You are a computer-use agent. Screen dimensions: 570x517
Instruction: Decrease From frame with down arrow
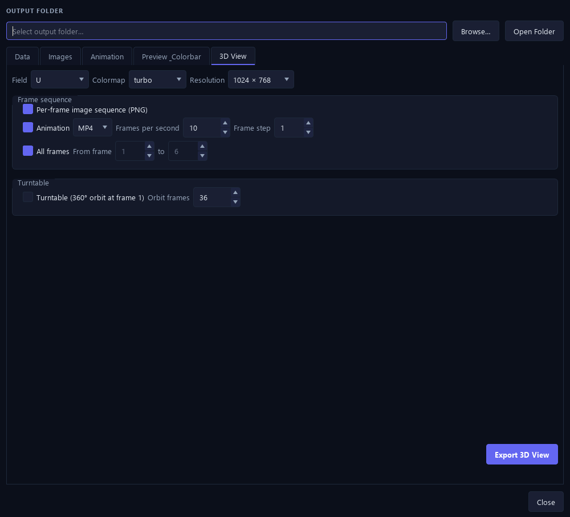149,156
